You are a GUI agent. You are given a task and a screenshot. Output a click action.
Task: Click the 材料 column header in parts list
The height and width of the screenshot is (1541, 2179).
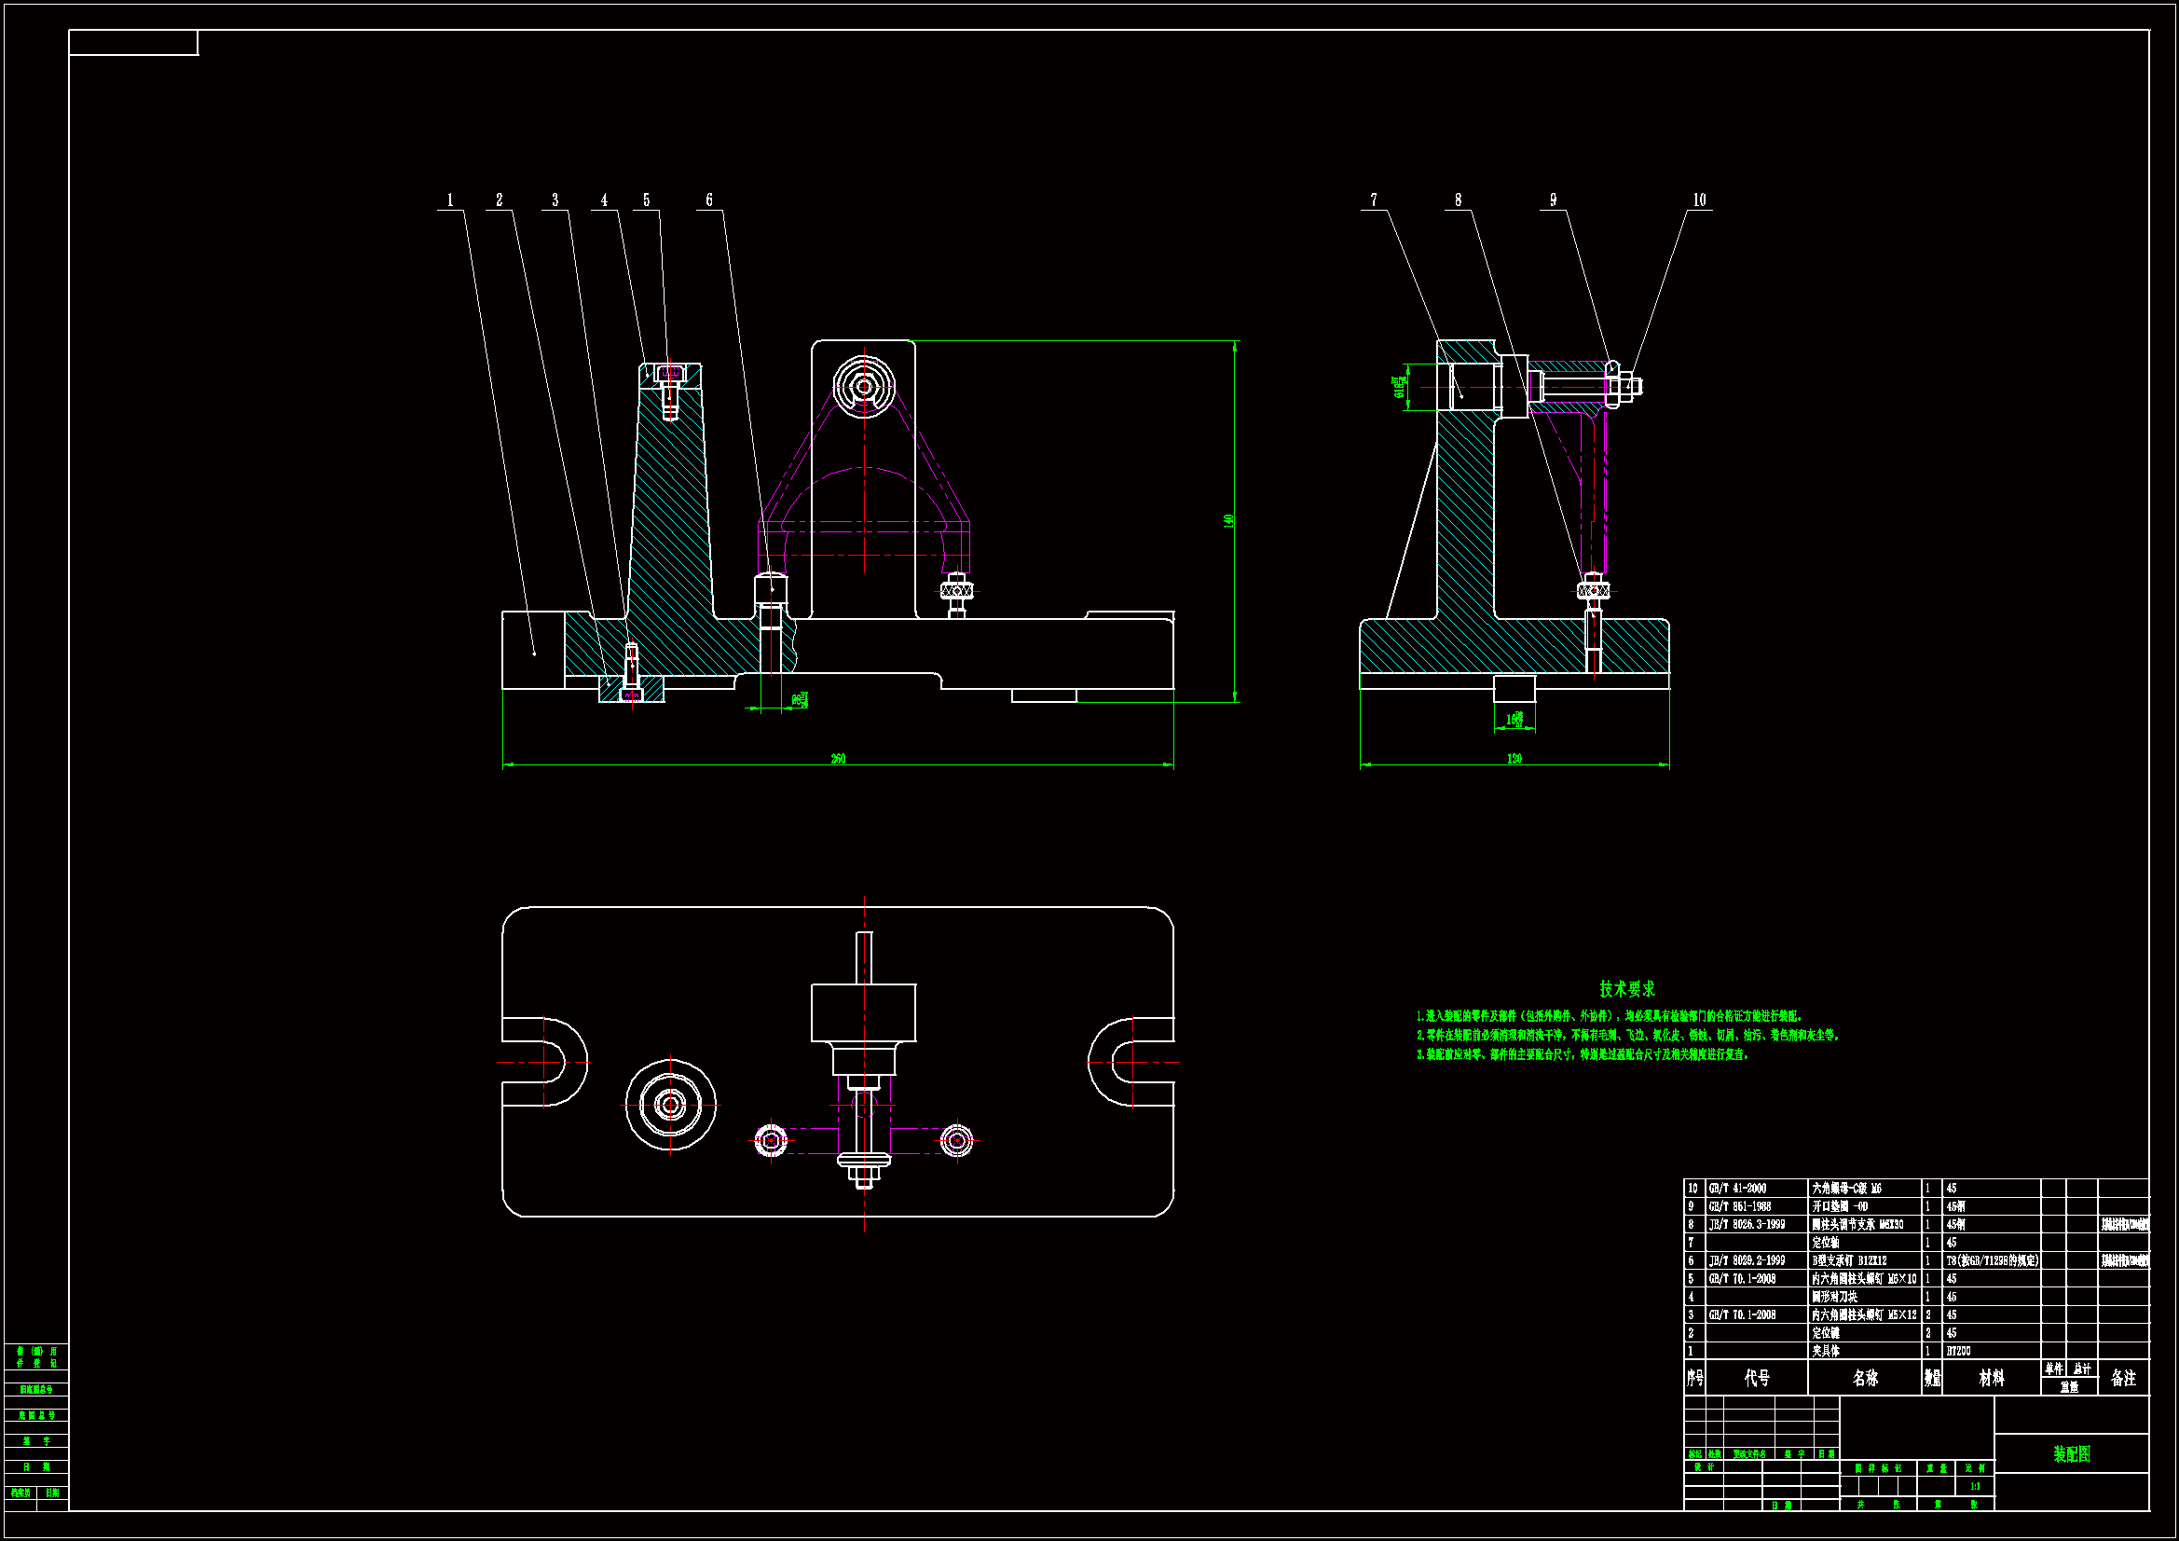click(x=1991, y=1378)
